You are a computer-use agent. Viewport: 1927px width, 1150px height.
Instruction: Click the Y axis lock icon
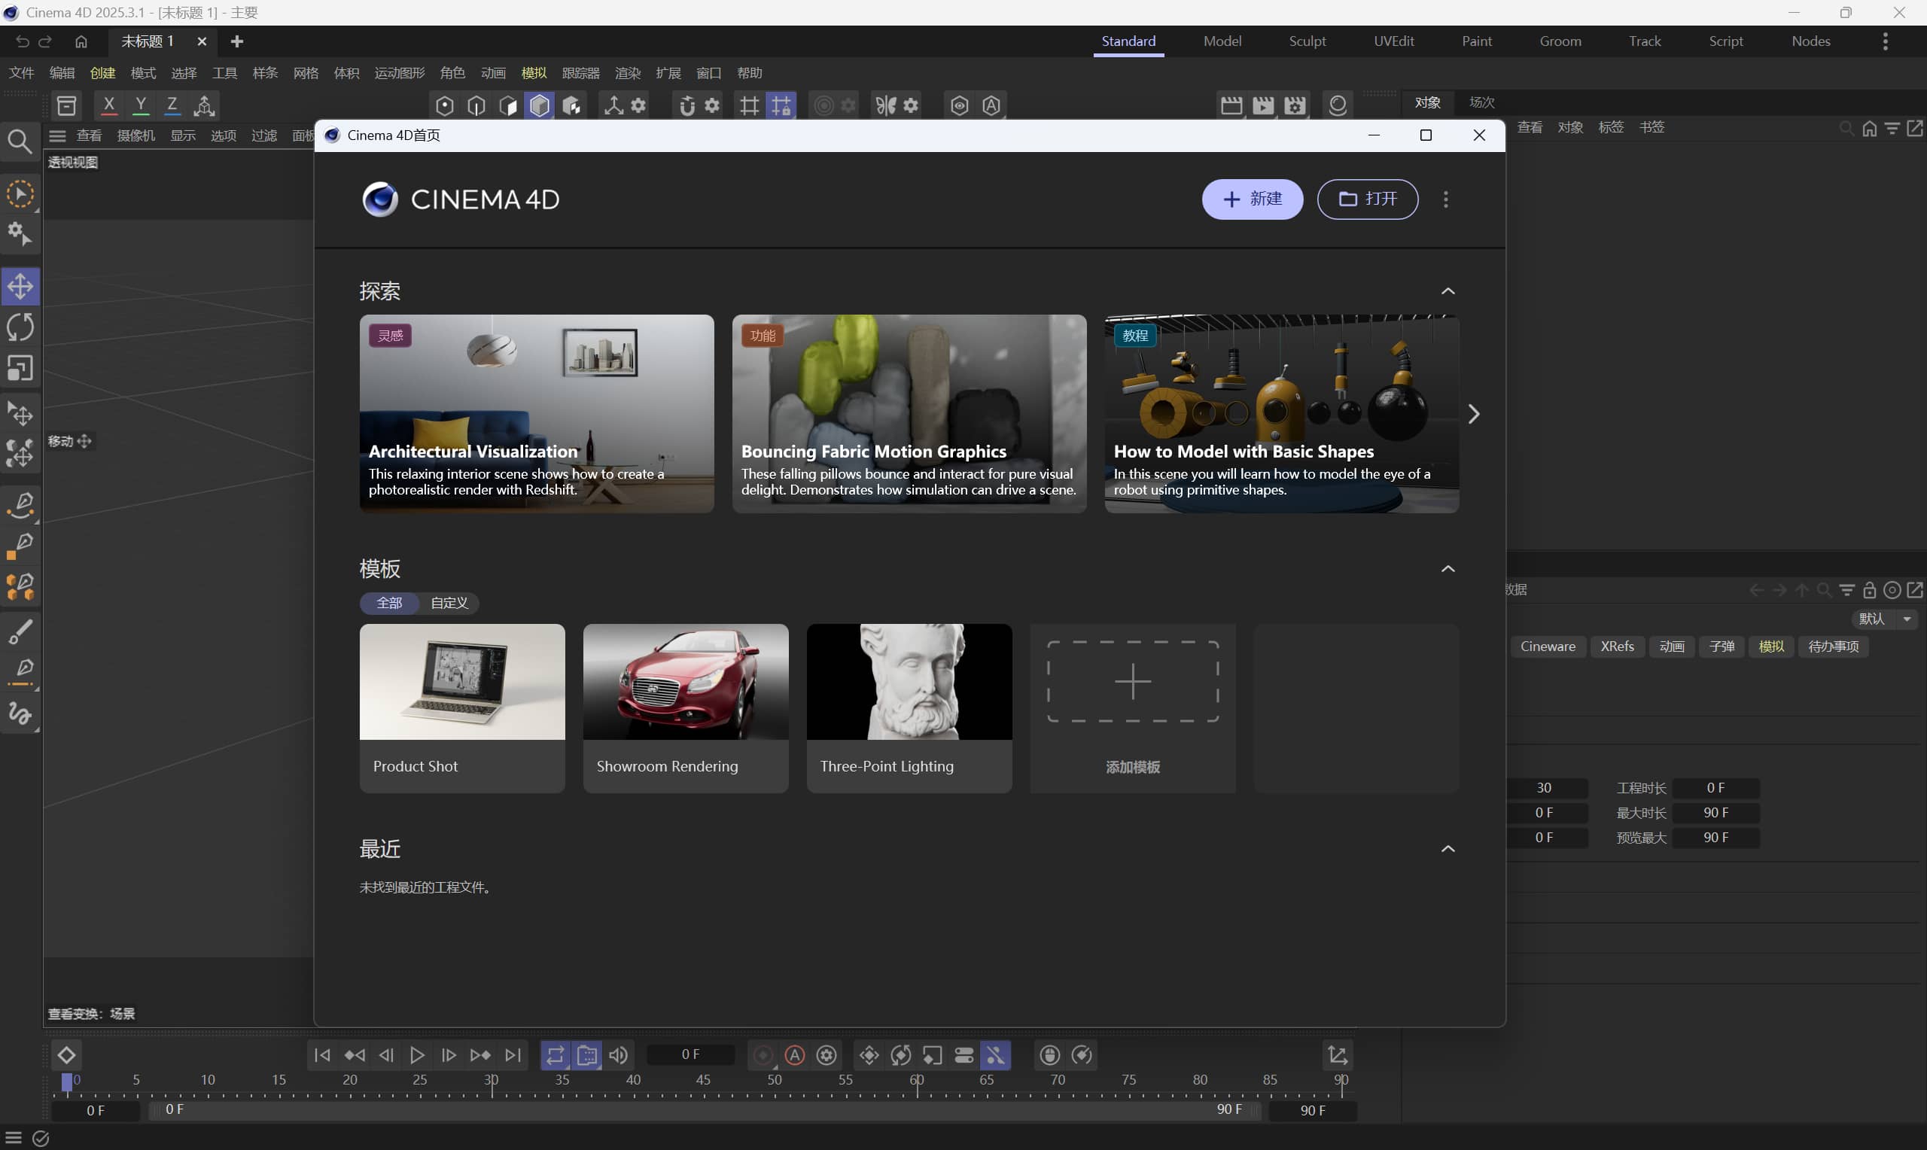[x=140, y=105]
